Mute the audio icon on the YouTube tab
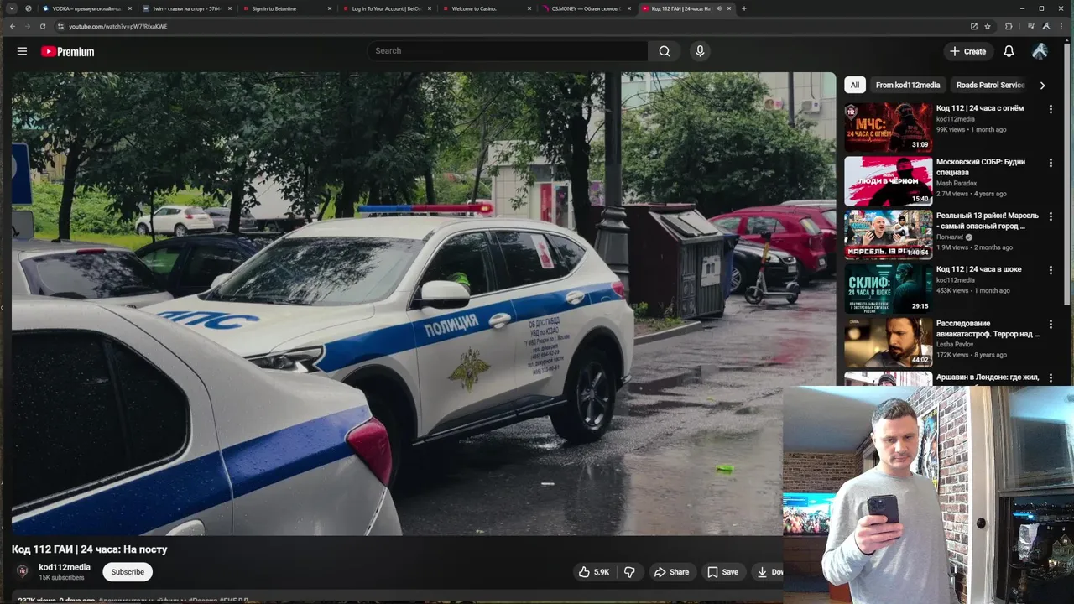The width and height of the screenshot is (1074, 604). [718, 8]
